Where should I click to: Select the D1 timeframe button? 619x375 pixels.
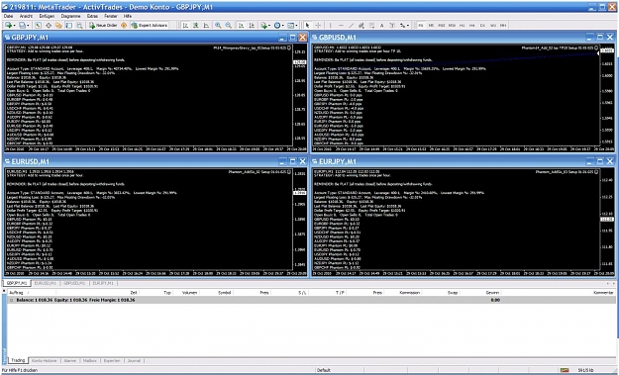click(482, 26)
